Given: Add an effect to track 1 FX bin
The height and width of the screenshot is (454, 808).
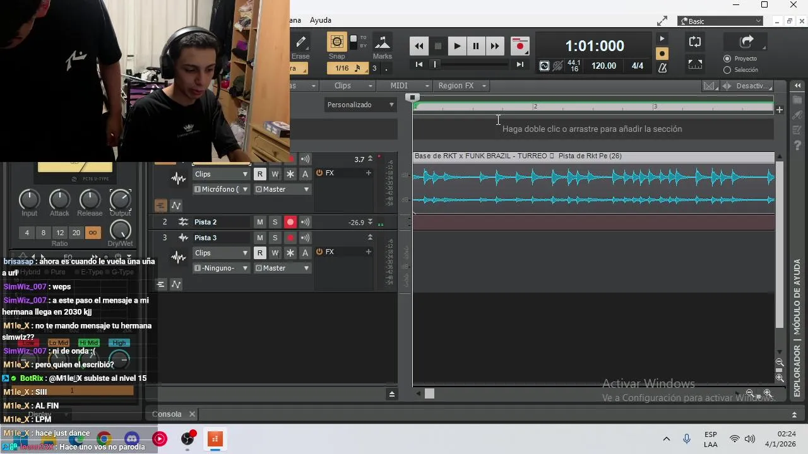Looking at the screenshot, I should point(369,173).
